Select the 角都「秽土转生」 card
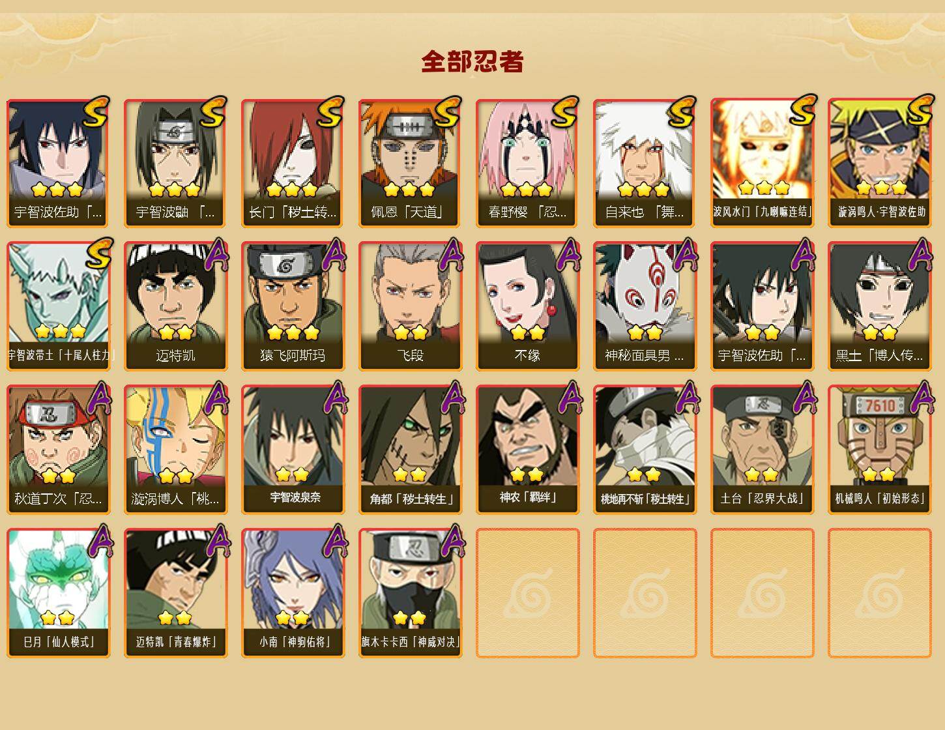The image size is (945, 730). pos(410,450)
